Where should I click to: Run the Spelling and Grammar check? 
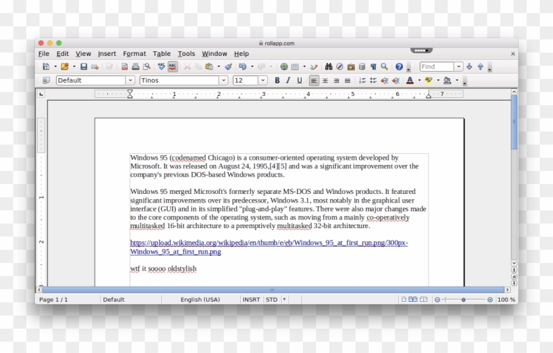(x=161, y=66)
